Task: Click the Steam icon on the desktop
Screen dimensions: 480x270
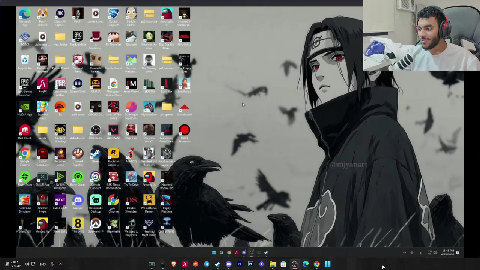Action: tap(96, 155)
